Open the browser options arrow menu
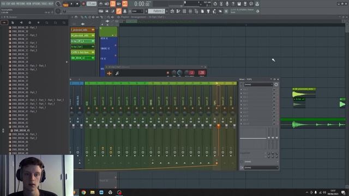 click(x=2, y=17)
